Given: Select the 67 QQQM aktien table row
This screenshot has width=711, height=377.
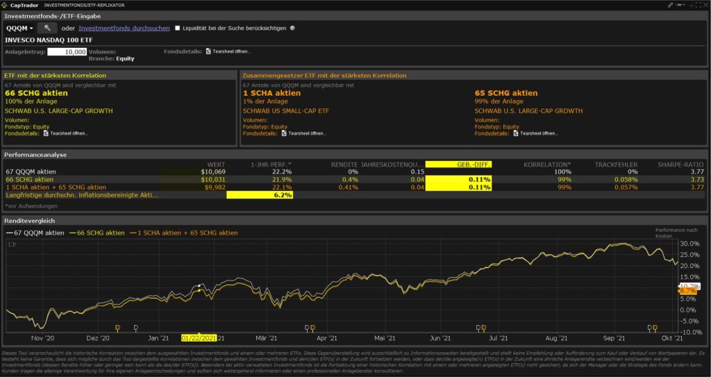Looking at the screenshot, I should [x=355, y=172].
